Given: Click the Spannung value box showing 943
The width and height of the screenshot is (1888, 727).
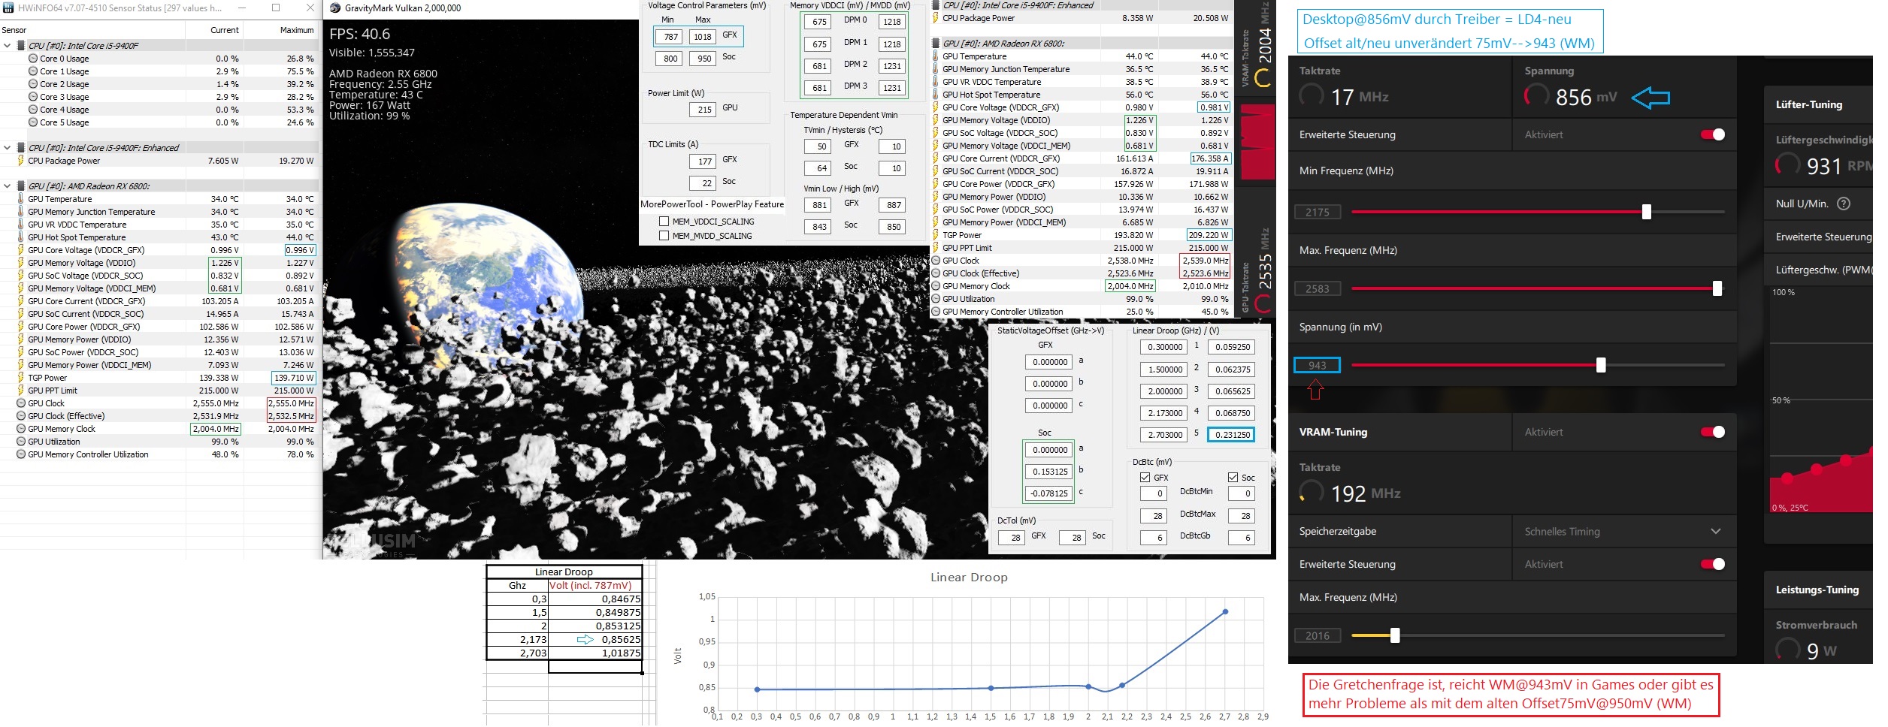Looking at the screenshot, I should [1318, 365].
